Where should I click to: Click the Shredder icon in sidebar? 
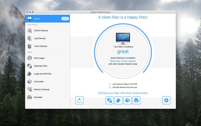[30, 97]
